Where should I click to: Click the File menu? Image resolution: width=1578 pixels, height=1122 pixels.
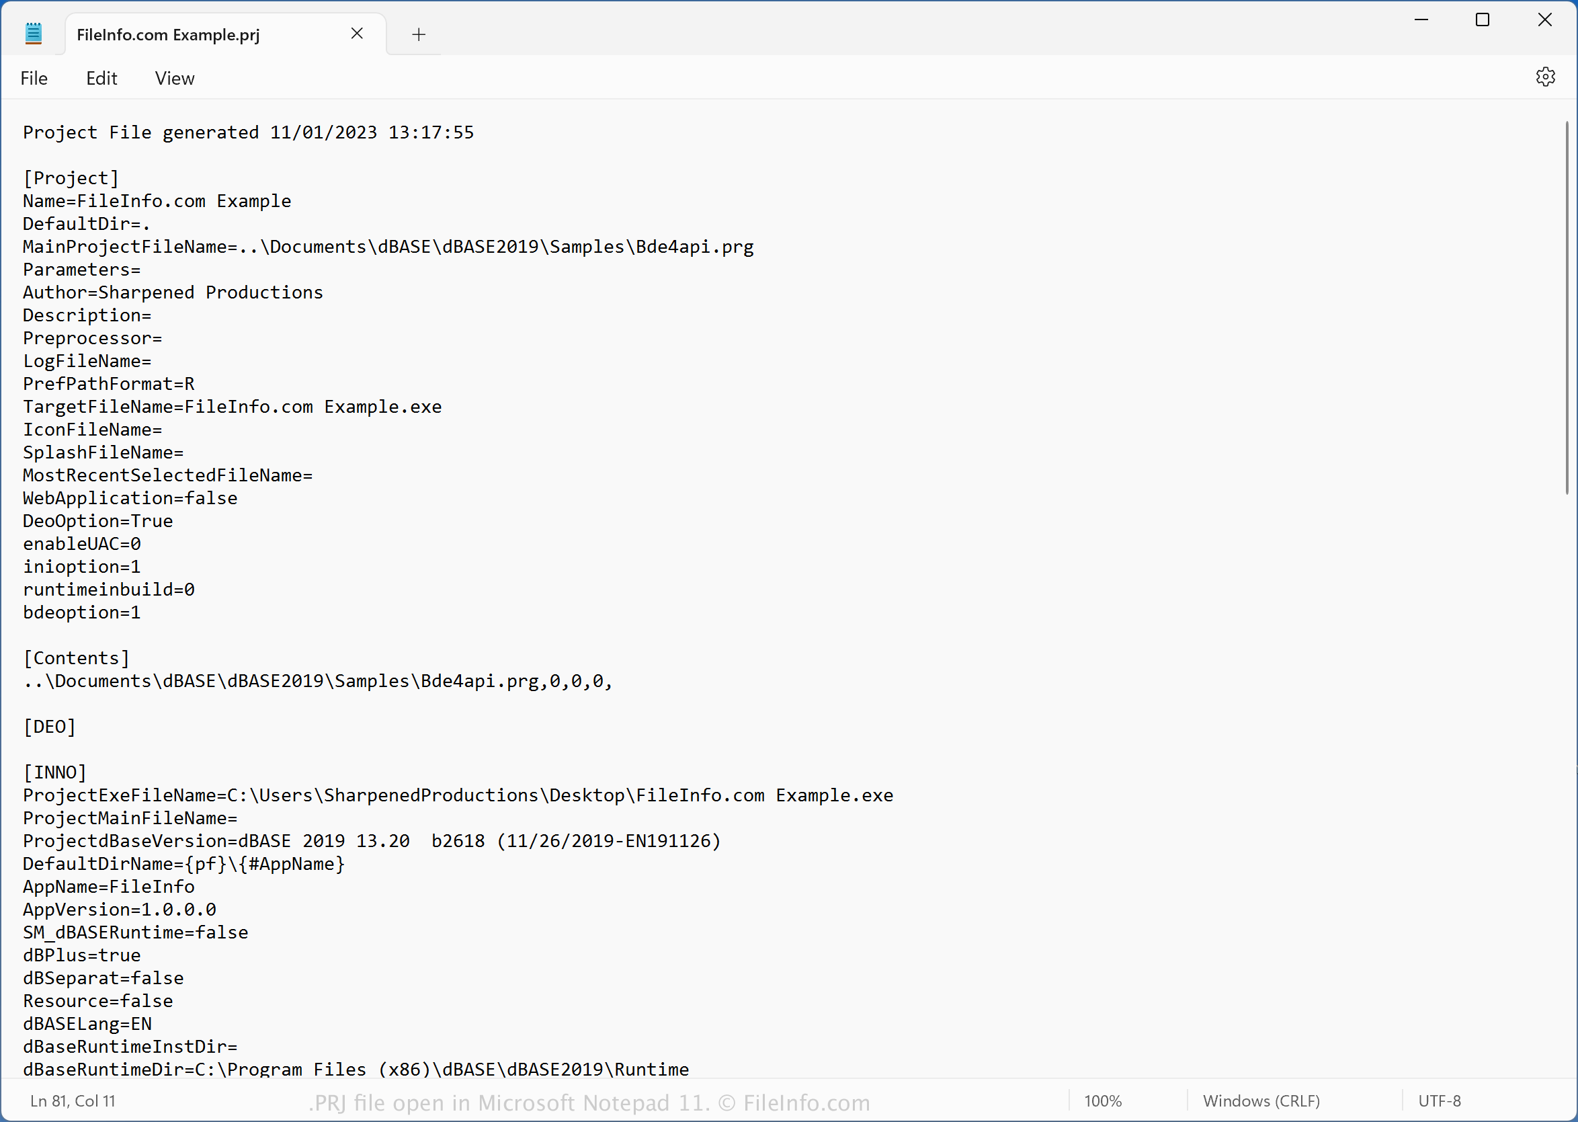click(33, 78)
